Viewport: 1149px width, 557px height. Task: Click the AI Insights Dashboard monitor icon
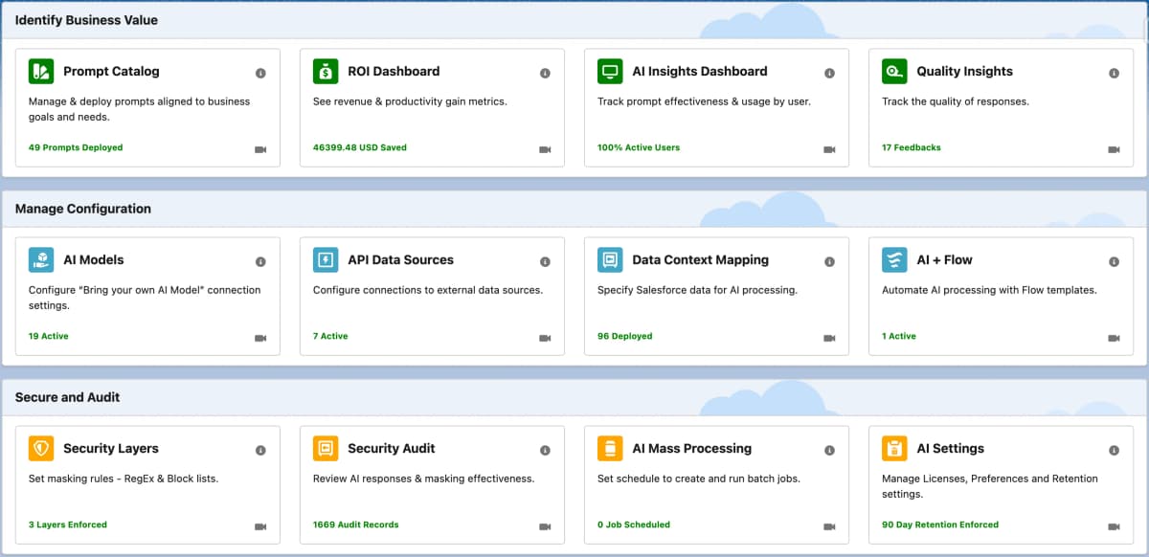coord(610,72)
